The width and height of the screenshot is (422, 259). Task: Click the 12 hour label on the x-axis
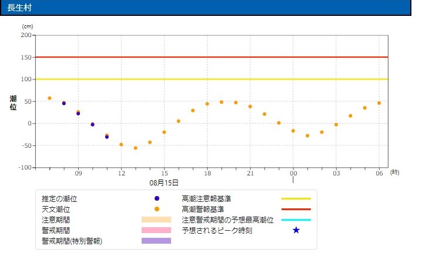pyautogui.click(x=122, y=173)
